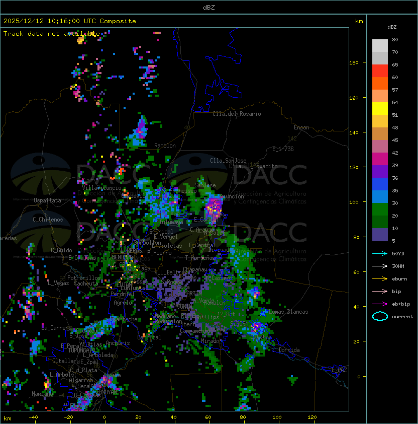Pick the dark orange swatch below 60 dBZ
418x424 pixels.
point(380,83)
